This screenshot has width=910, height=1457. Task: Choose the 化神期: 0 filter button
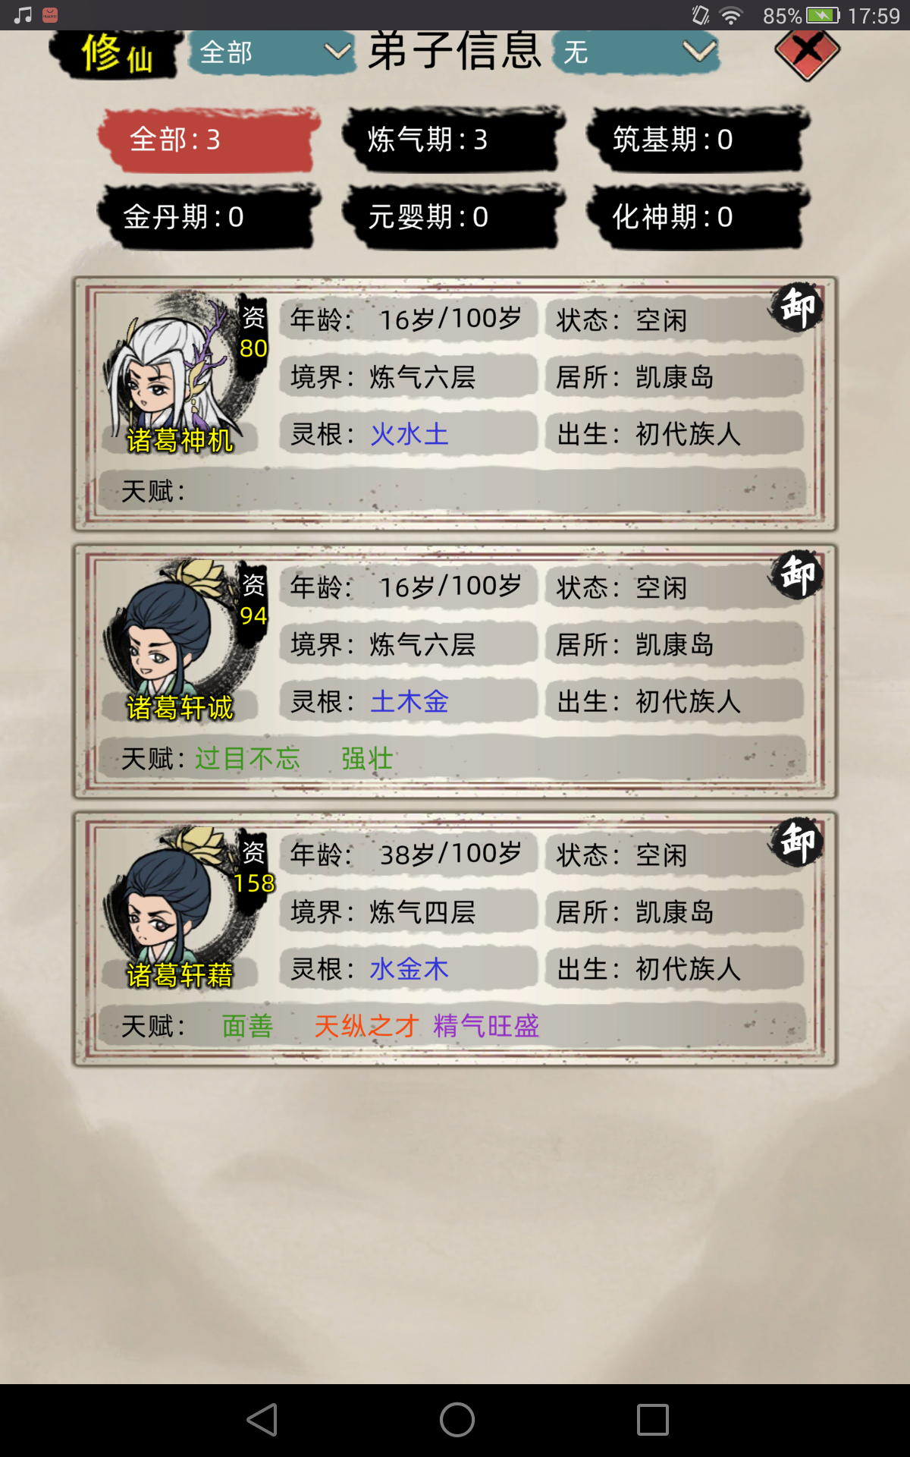click(697, 217)
